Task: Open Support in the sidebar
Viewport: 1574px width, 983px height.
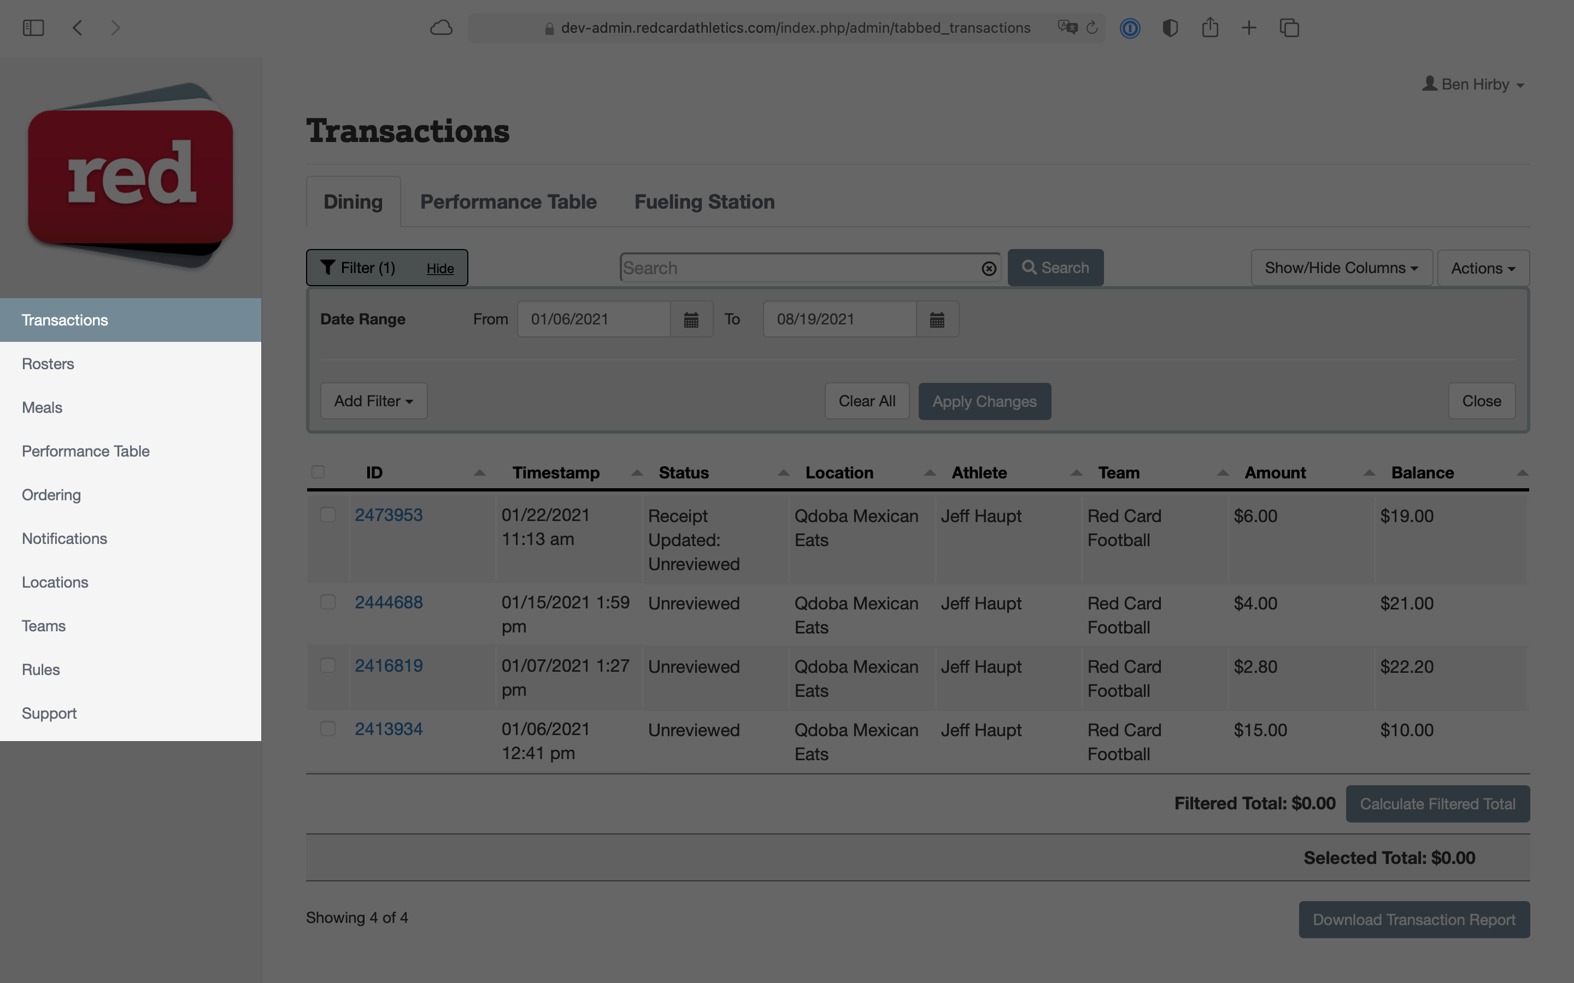Action: 131,713
